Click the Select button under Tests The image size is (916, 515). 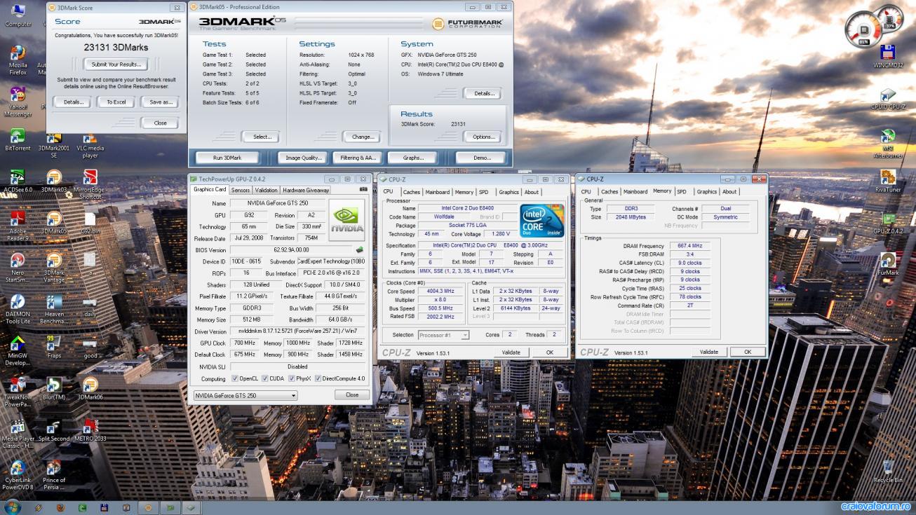[x=262, y=137]
